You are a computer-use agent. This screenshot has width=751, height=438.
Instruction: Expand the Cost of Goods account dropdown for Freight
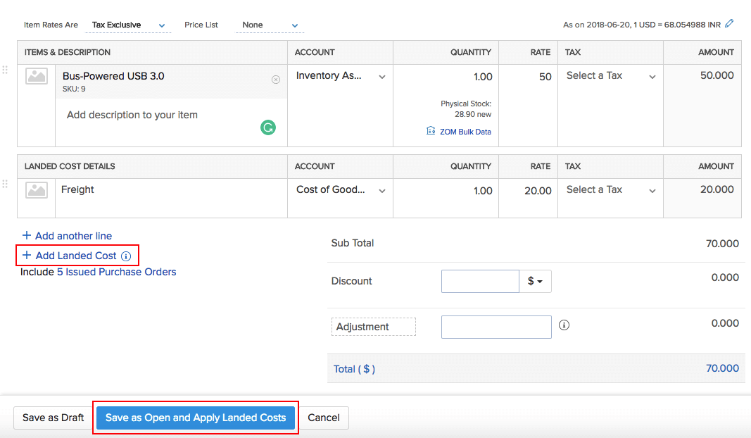[x=339, y=189]
